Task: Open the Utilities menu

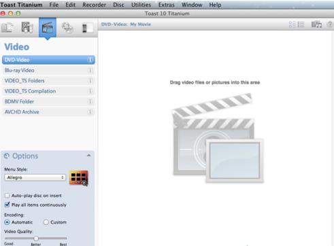Action: (x=141, y=5)
